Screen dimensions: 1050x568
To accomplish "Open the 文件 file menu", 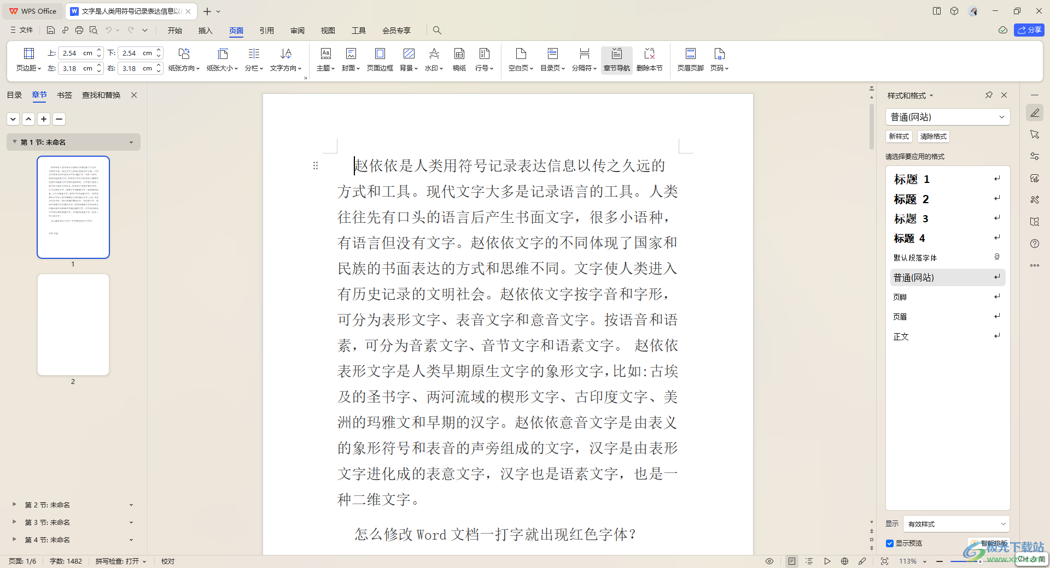I will [x=22, y=30].
